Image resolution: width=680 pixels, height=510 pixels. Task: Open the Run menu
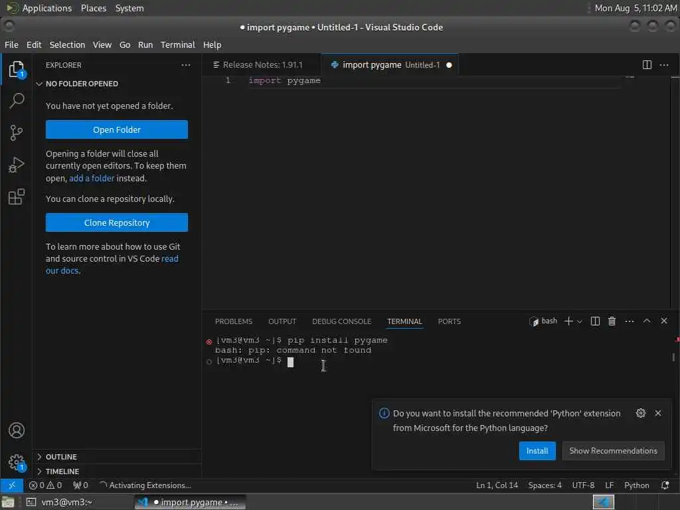click(145, 44)
